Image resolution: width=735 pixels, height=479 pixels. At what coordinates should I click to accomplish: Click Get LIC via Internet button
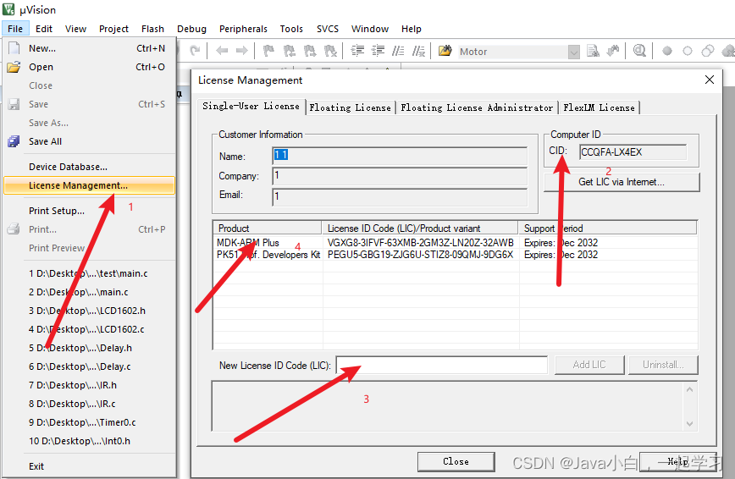coord(622,182)
